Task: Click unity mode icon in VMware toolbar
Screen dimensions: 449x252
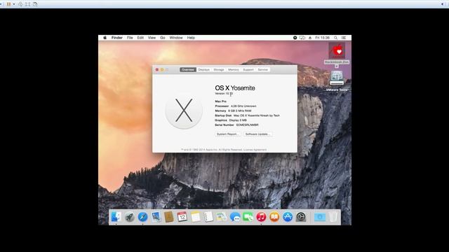Action: [35, 4]
